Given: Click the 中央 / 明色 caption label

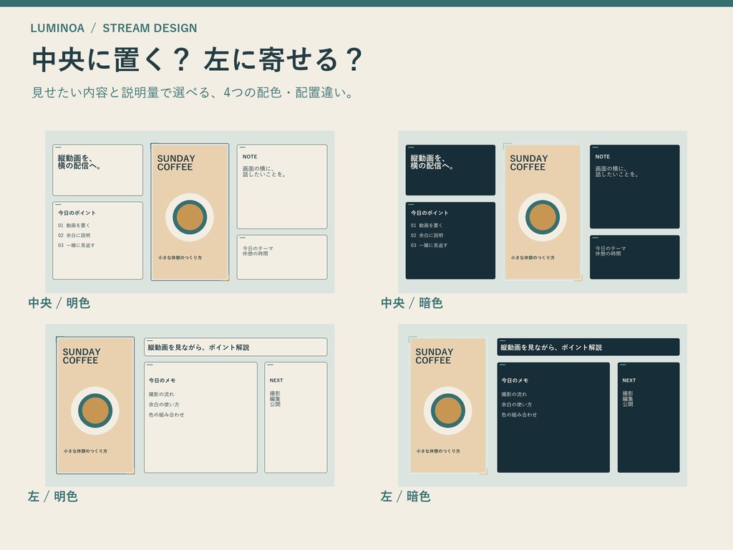Looking at the screenshot, I should 59,303.
